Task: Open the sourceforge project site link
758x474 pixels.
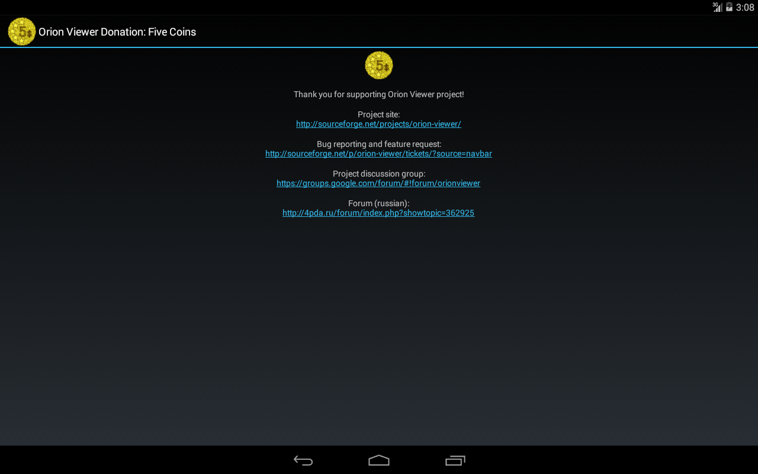Action: (x=378, y=124)
